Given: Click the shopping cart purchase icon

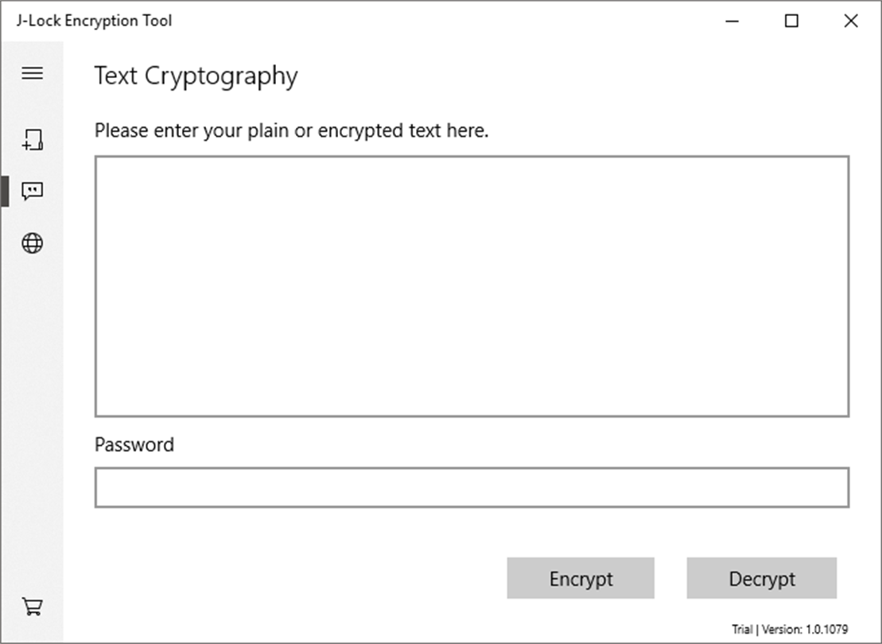Looking at the screenshot, I should coord(32,607).
